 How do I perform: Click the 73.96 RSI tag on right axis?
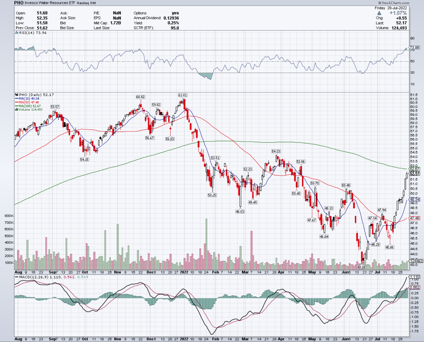pos(415,47)
